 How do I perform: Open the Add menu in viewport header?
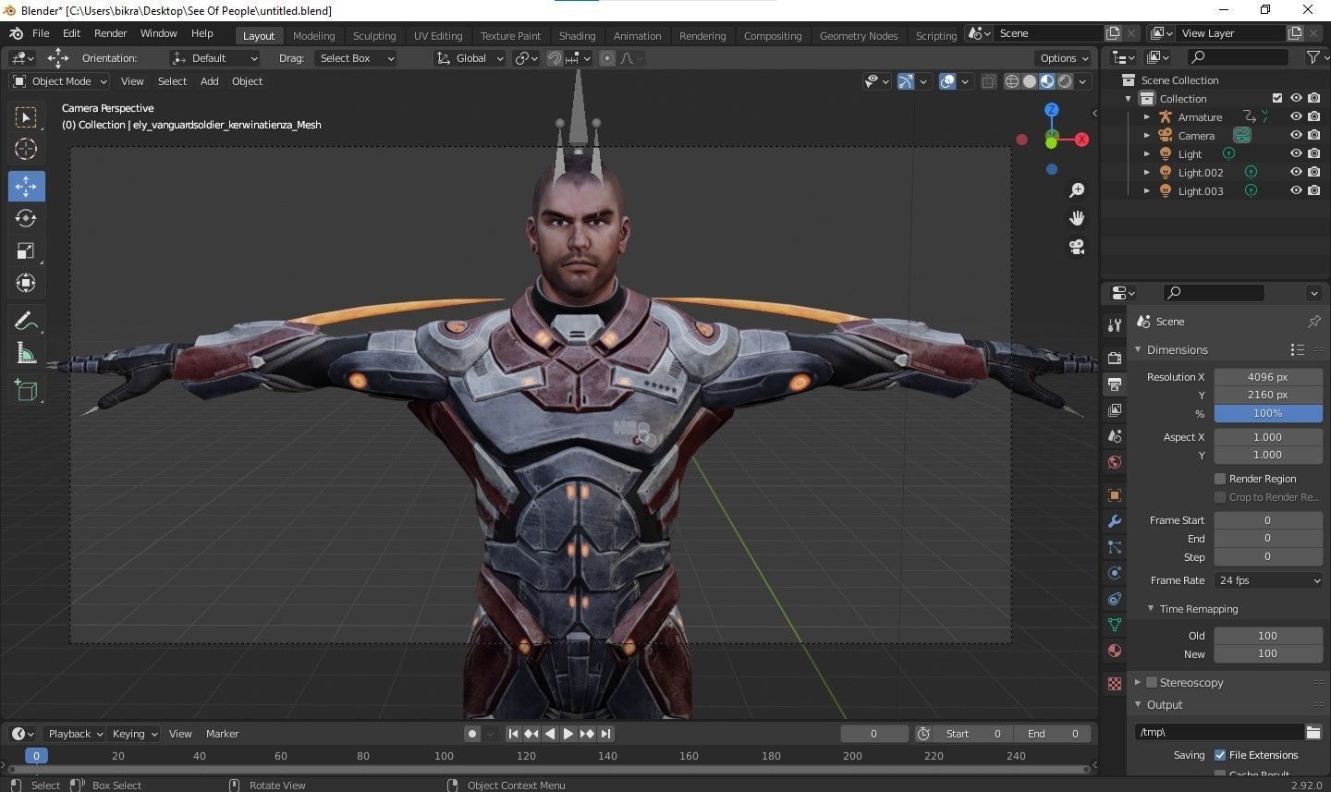click(x=210, y=81)
